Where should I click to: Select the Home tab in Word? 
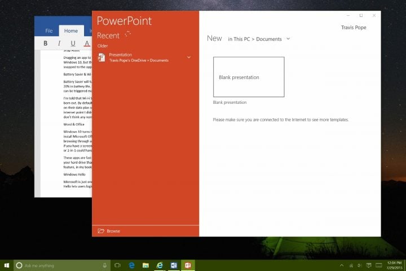pyautogui.click(x=71, y=31)
